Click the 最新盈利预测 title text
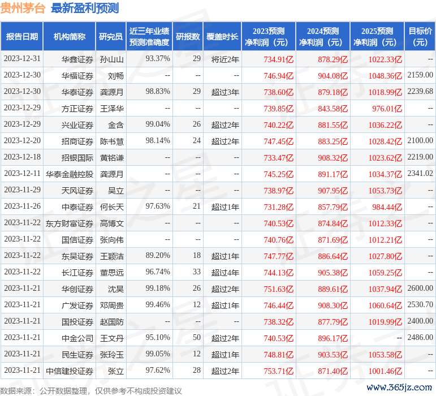 (x=85, y=8)
